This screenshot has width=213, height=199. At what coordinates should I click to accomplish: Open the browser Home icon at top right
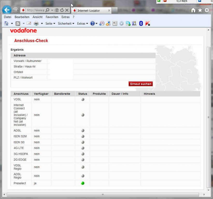pos(193,10)
